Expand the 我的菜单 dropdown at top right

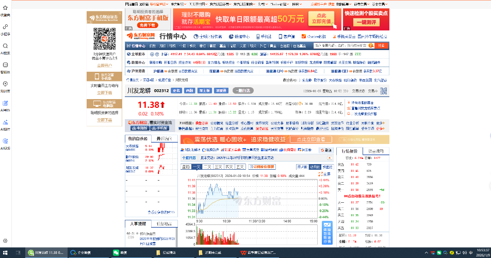[343, 4]
